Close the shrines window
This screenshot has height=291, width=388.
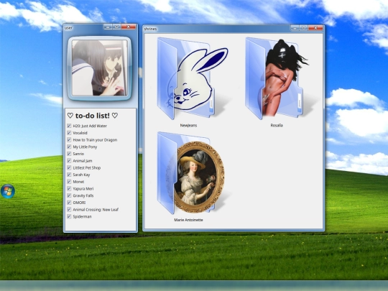(315, 28)
